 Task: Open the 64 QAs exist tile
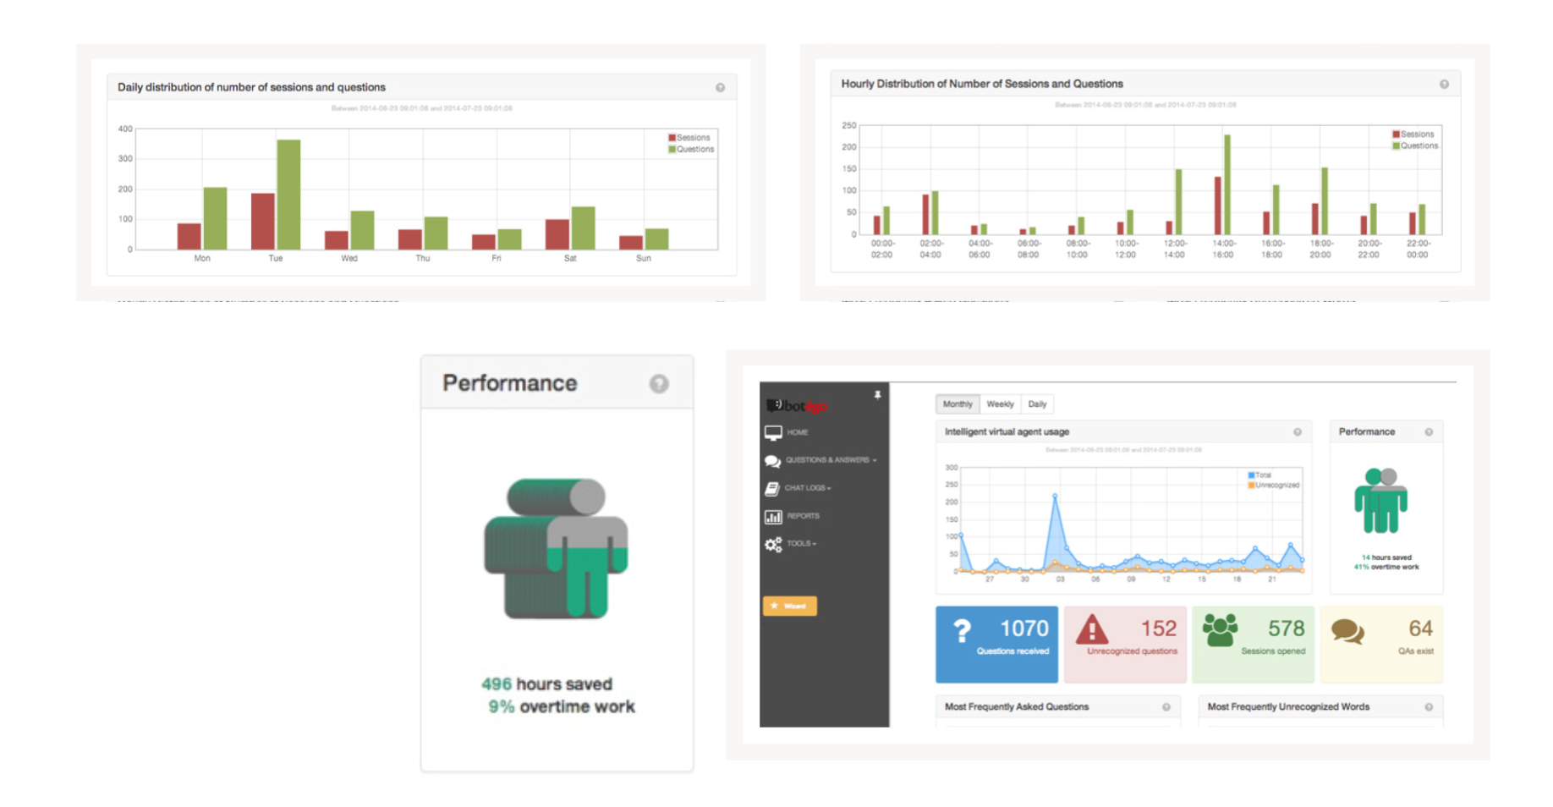[1381, 645]
